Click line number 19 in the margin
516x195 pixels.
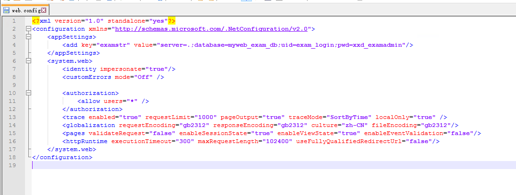coord(12,165)
